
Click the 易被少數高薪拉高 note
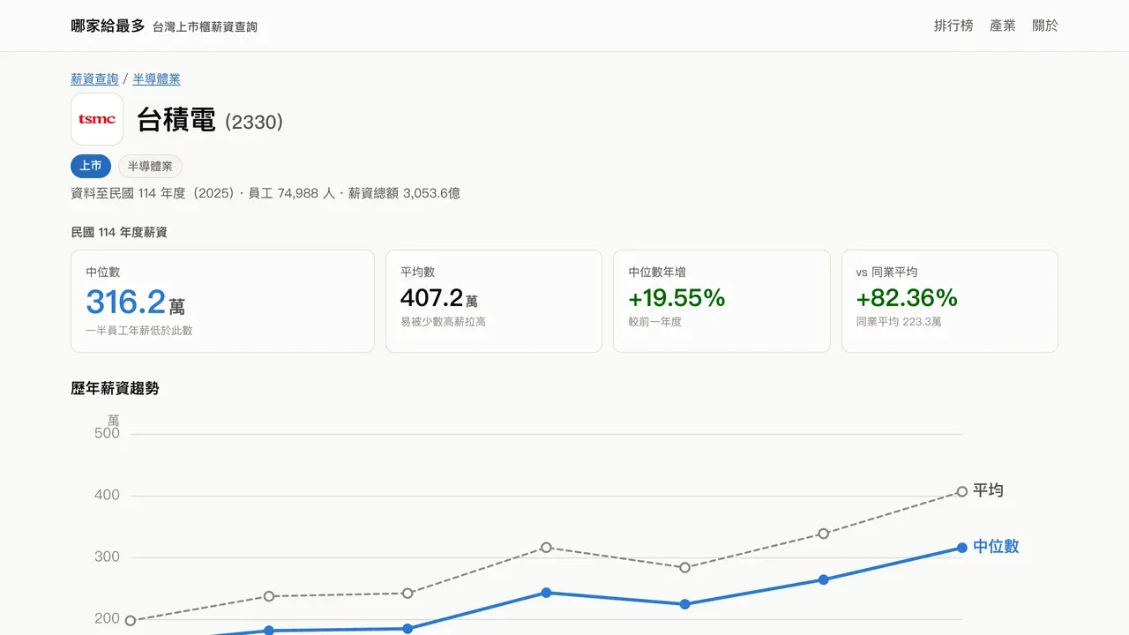pos(444,322)
